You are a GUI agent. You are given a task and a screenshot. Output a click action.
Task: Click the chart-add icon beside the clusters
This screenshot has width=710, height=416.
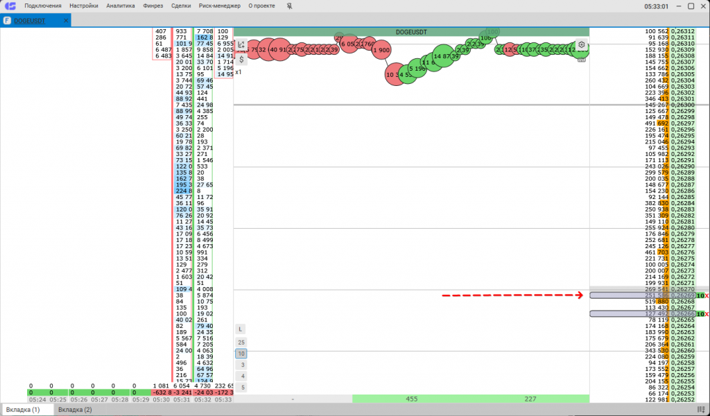pos(241,45)
